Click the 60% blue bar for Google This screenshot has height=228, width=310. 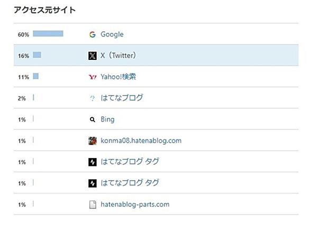48,34
